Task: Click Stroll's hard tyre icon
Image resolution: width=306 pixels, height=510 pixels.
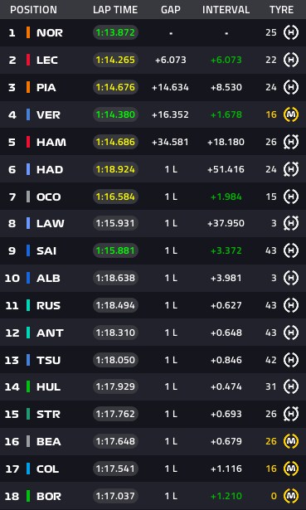Action: click(x=291, y=414)
